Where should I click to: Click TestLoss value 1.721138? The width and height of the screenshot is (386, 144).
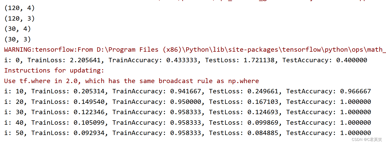coord(259,60)
